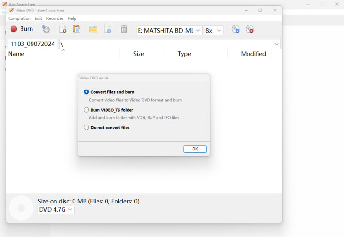
Task: Open the Compilation menu
Action: 19,18
